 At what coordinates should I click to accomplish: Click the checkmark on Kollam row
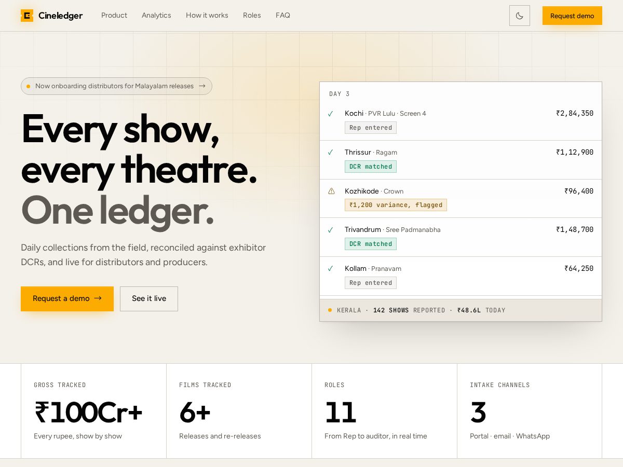[x=331, y=269]
